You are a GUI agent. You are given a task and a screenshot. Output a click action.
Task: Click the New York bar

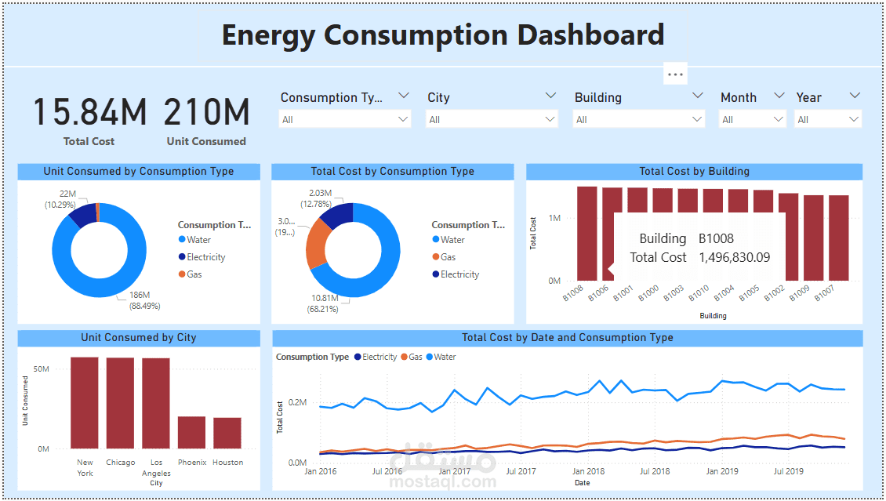click(x=85, y=403)
